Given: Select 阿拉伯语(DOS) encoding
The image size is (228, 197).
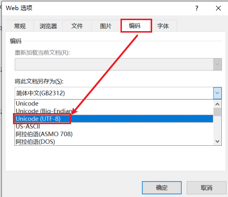Looking at the screenshot, I should pos(114,141).
